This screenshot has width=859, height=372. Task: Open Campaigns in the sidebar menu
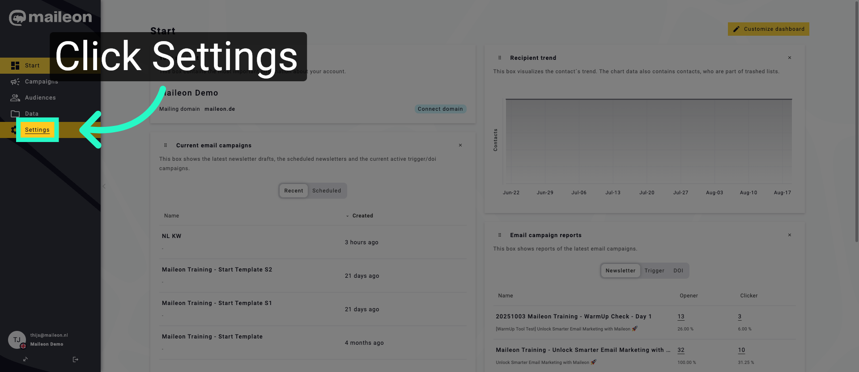click(42, 82)
